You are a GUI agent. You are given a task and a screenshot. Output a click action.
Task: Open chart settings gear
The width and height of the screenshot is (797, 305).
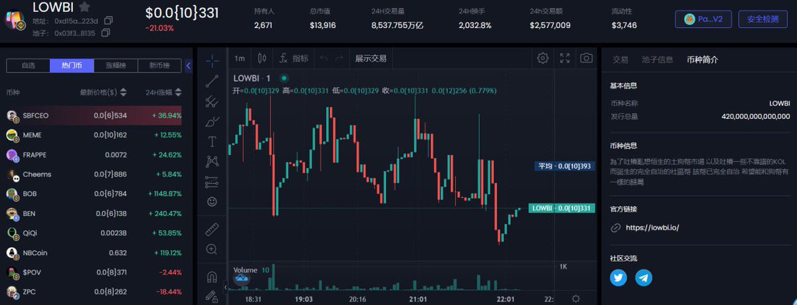(543, 58)
